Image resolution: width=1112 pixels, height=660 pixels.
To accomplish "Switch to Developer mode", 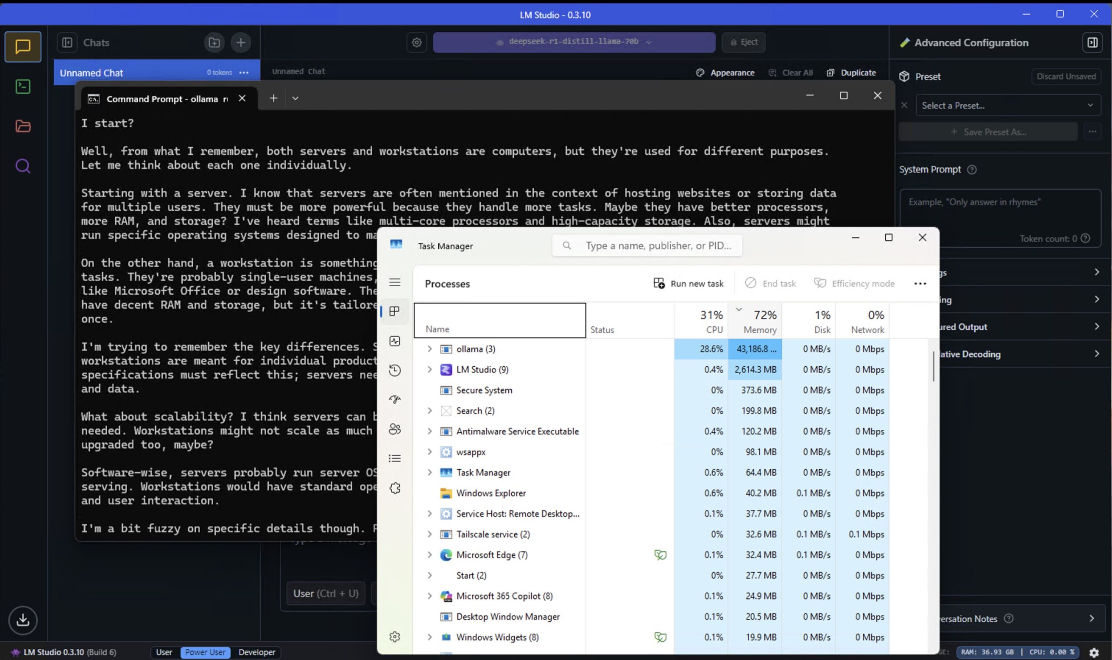I will [x=257, y=652].
